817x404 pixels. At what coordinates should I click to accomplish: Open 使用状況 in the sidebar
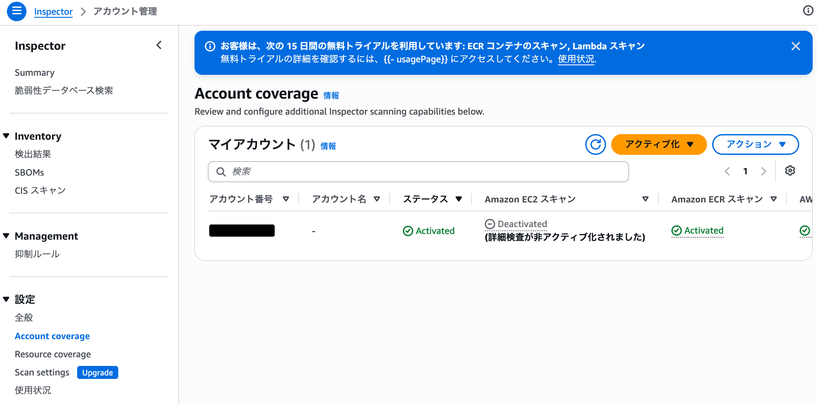click(33, 390)
